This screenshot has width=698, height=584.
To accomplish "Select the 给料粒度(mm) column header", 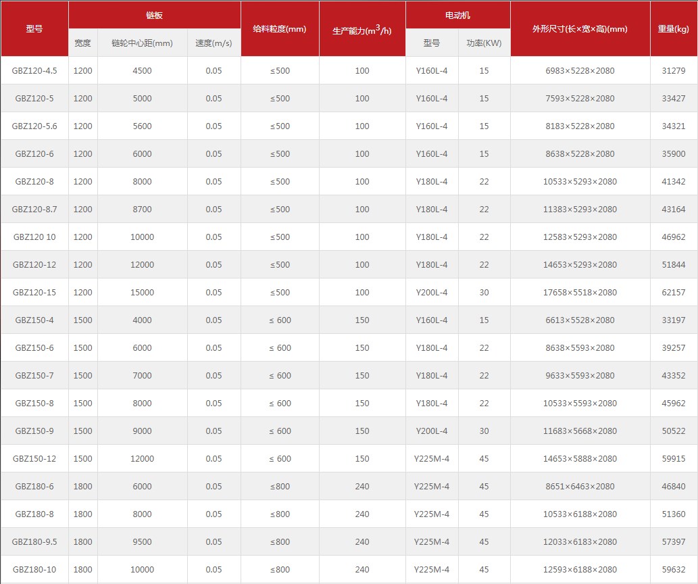I will [x=280, y=29].
